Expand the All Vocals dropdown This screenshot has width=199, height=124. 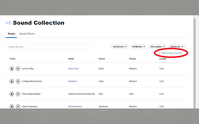point(177,47)
